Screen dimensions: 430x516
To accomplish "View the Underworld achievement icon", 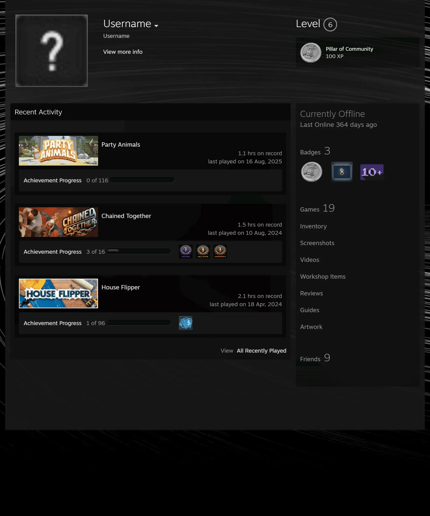I will click(220, 252).
